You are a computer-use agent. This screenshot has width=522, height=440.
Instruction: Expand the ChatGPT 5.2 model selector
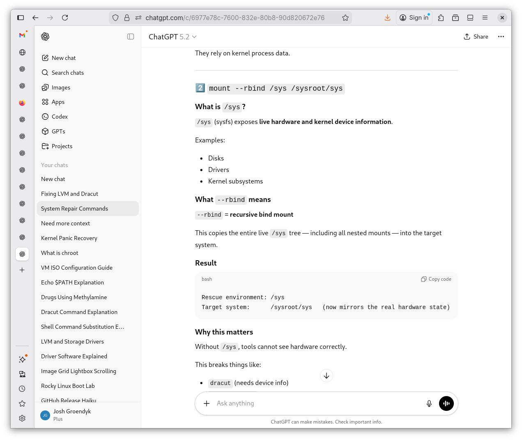[x=172, y=37]
